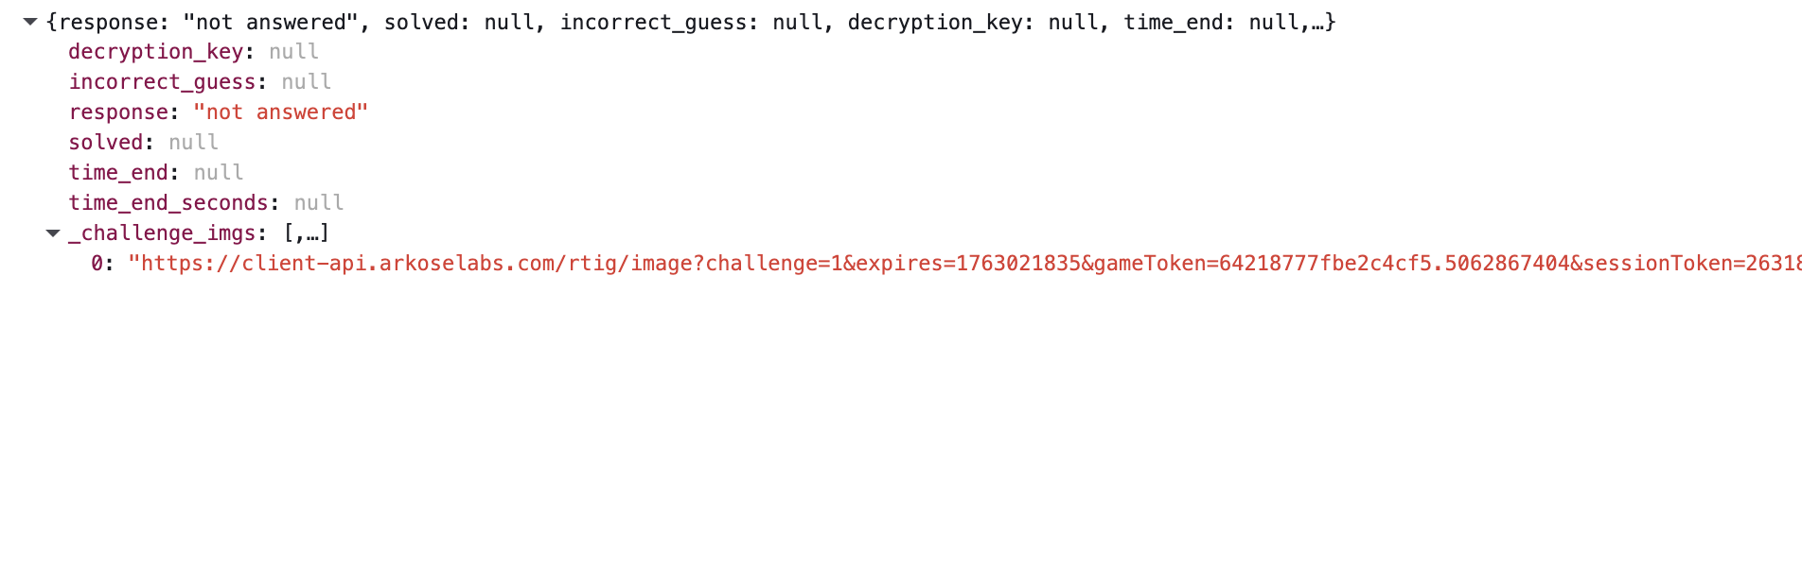Click the ellipsis ending the object summary line

click(1317, 22)
